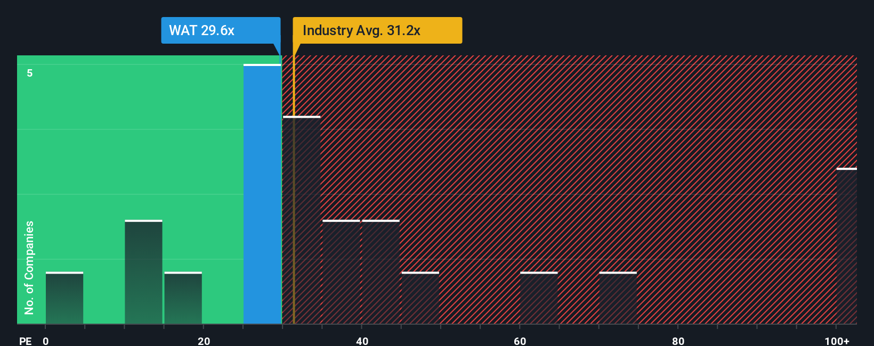Screen dimensions: 874x346
Task: Click the x-axis tick label 40
Action: tap(362, 341)
